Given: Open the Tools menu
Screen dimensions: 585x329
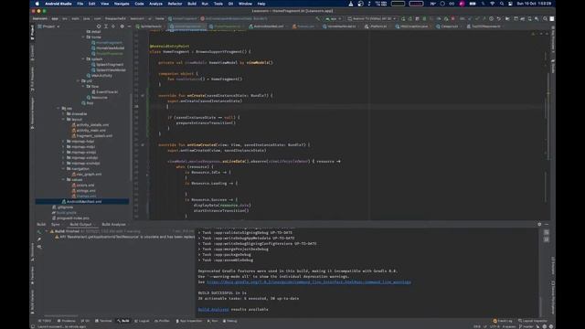Looking at the screenshot, I should click(x=218, y=4).
